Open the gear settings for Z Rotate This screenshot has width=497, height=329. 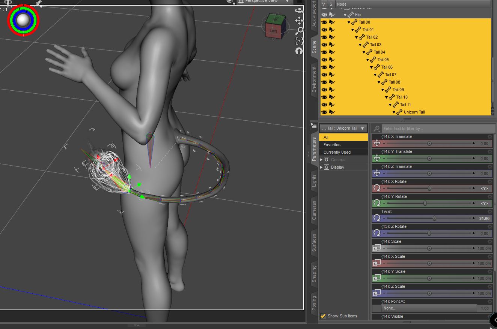489,227
